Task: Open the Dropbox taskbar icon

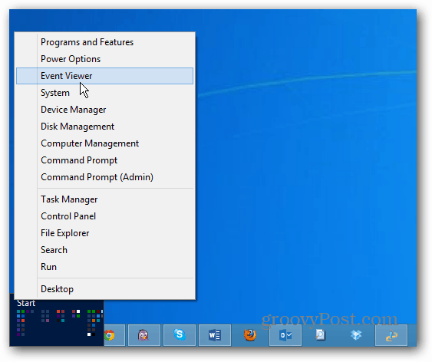Action: point(356,335)
